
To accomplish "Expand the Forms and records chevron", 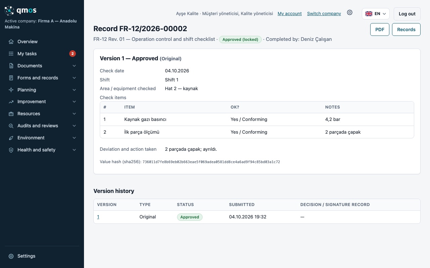I will [74, 78].
